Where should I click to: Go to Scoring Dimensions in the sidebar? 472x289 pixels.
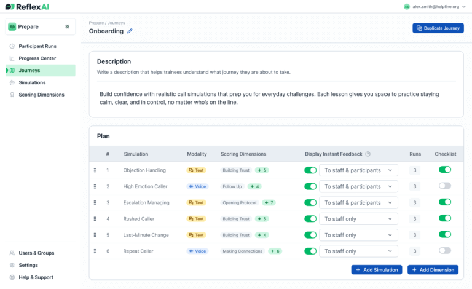tap(41, 95)
